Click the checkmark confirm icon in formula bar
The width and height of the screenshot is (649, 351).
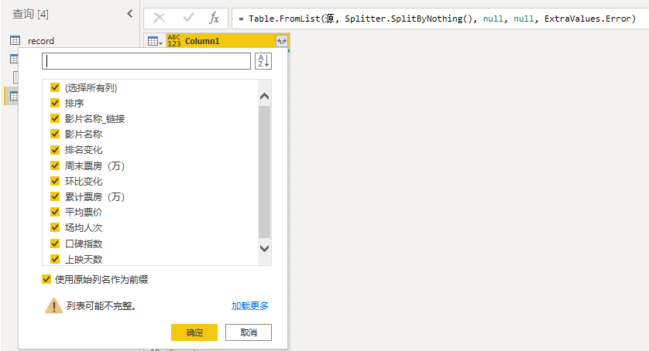pos(188,18)
